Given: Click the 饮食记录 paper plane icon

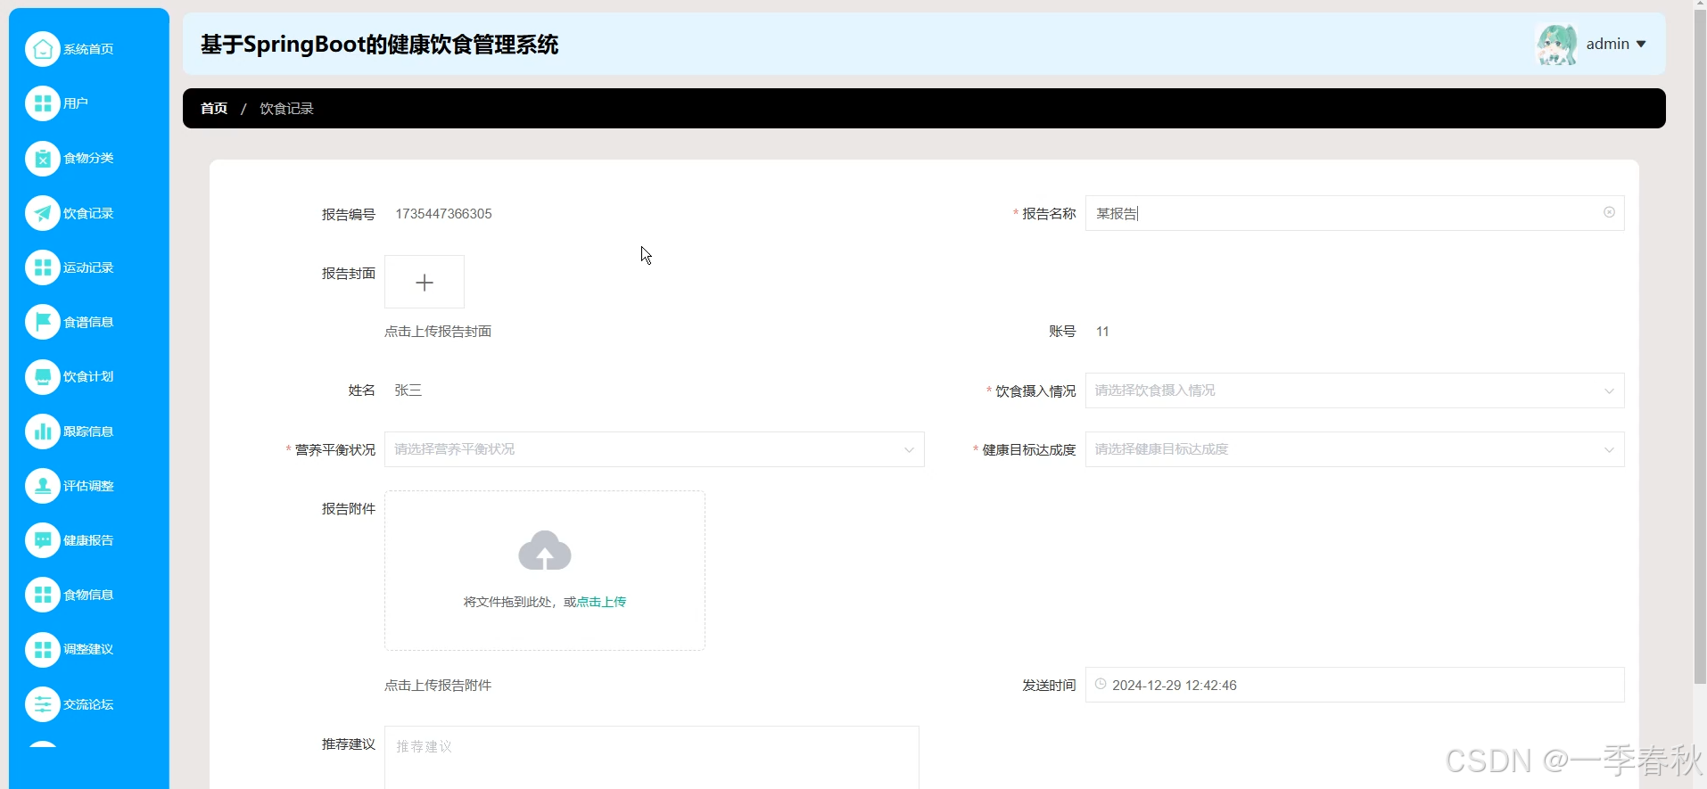Looking at the screenshot, I should 43,213.
